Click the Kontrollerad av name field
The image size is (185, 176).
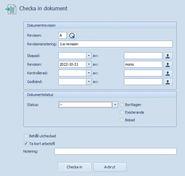(x=143, y=73)
